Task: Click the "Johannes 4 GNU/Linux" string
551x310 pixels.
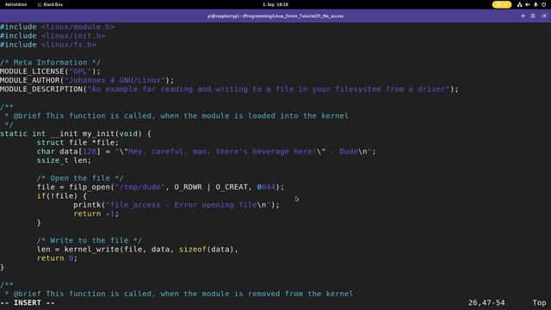Action: click(115, 80)
